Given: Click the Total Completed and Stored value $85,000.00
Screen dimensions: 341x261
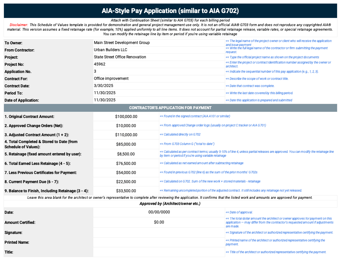Looking at the screenshot, I should click(126, 144).
